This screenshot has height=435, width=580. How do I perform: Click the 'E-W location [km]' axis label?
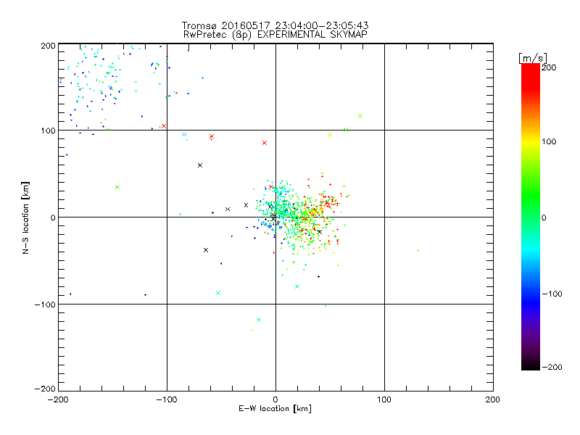click(x=275, y=409)
